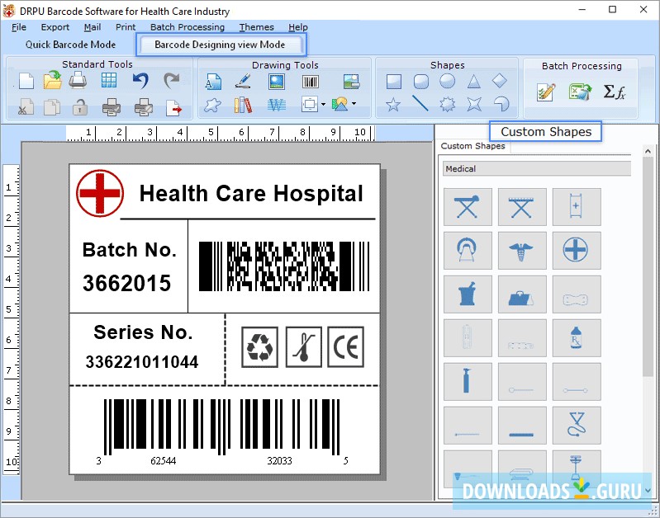Open the Help menu

pyautogui.click(x=298, y=27)
